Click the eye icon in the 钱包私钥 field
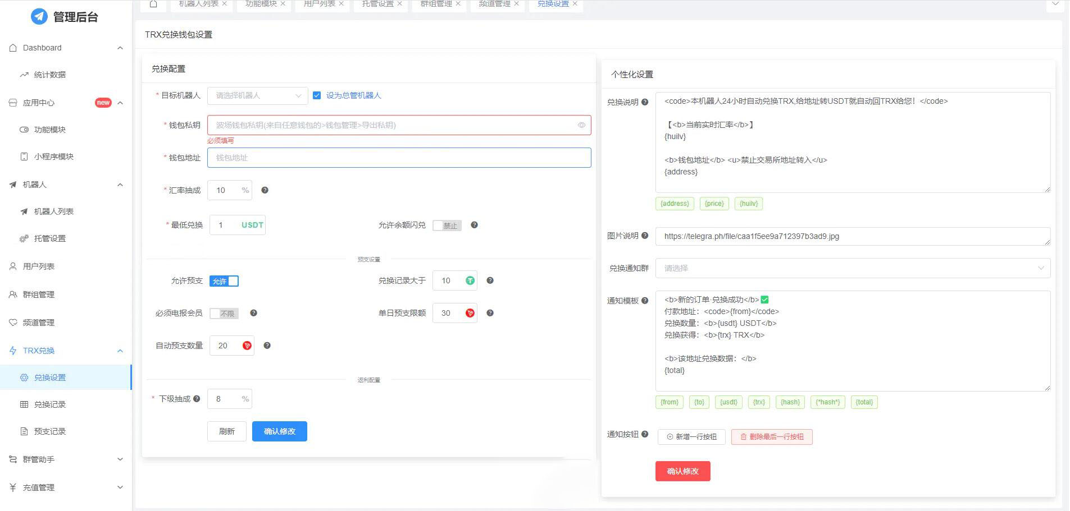 click(x=581, y=125)
